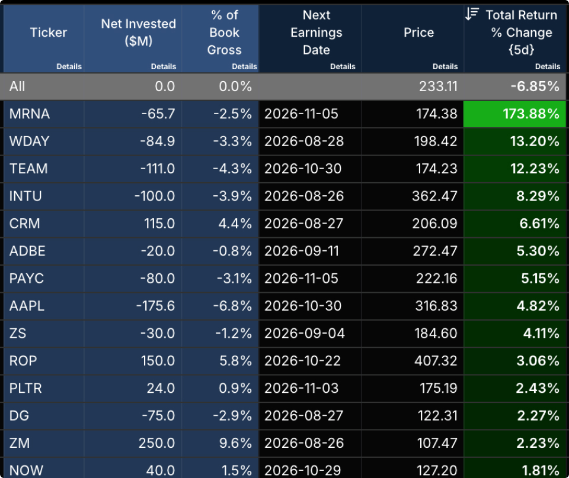Open Details link under Price header
The height and width of the screenshot is (478, 569).
[445, 67]
